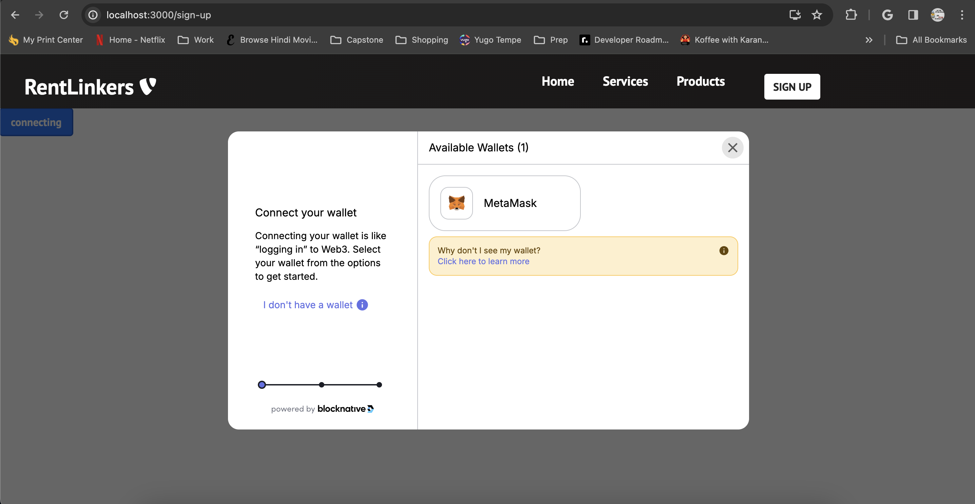Toggle the browser side panel

(913, 15)
